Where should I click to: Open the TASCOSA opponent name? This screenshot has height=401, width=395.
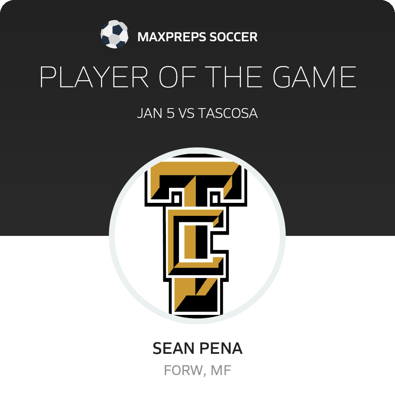point(228,113)
